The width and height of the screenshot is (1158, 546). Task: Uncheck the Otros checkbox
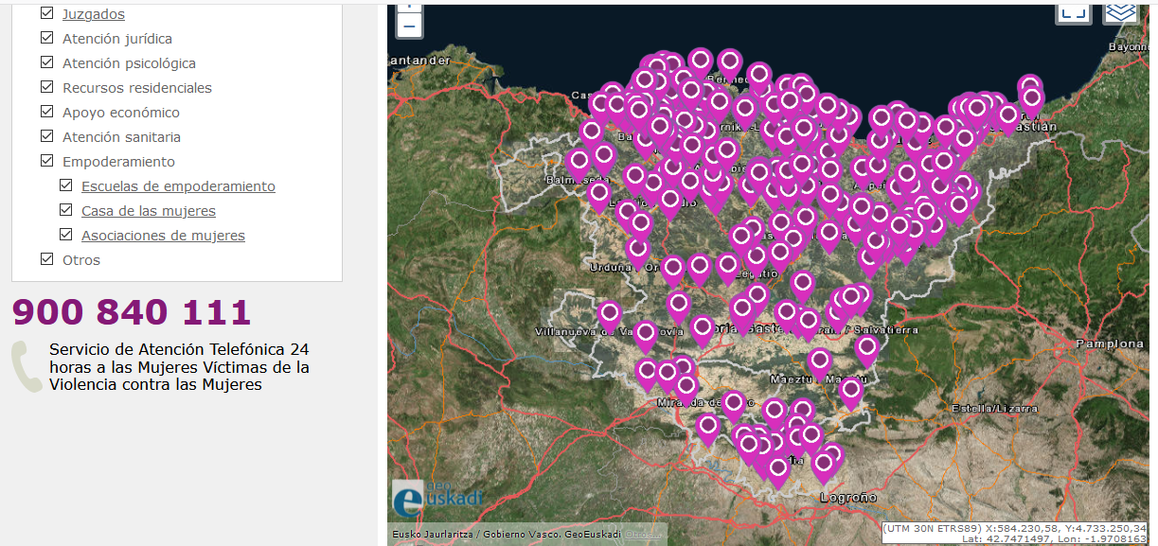47,260
